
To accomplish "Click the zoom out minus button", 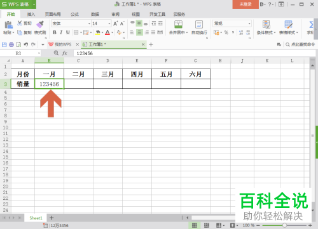I will pyautogui.click(x=258, y=225).
